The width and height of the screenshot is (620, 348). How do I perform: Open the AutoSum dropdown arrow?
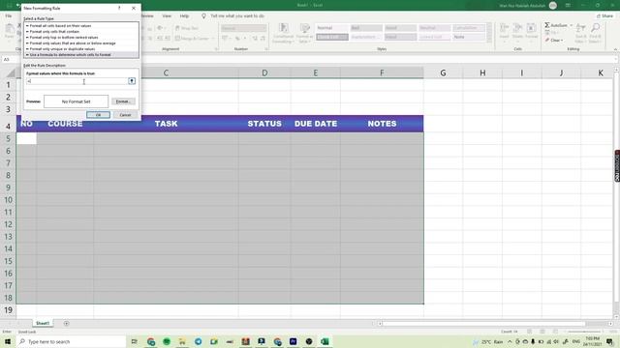[x=571, y=25]
